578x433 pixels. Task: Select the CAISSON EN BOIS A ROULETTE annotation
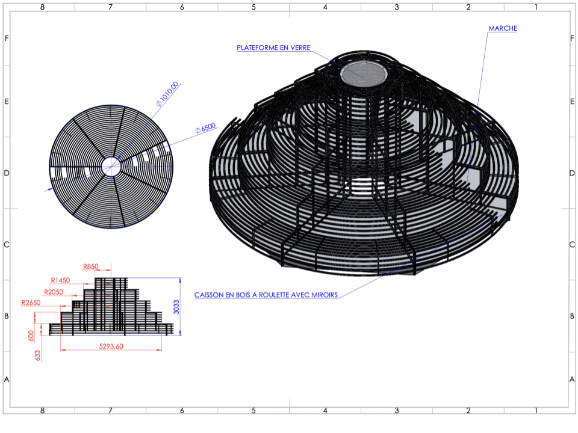pyautogui.click(x=266, y=295)
